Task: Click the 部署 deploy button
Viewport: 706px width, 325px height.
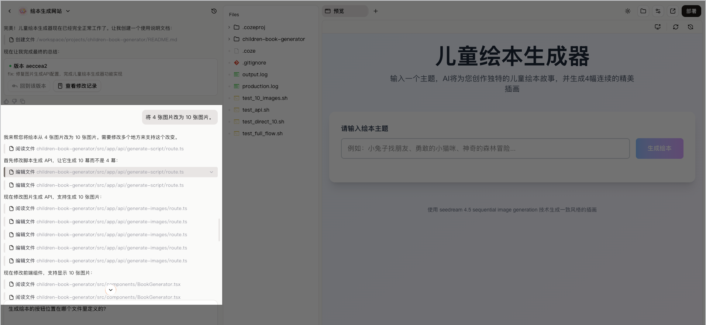Action: click(x=691, y=11)
